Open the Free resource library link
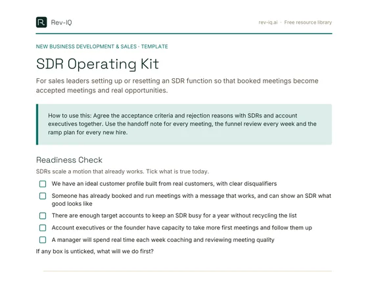This screenshot has height=295, width=368. (x=308, y=22)
